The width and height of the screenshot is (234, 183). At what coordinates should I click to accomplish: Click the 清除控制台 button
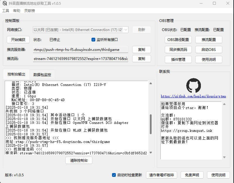[79, 160]
